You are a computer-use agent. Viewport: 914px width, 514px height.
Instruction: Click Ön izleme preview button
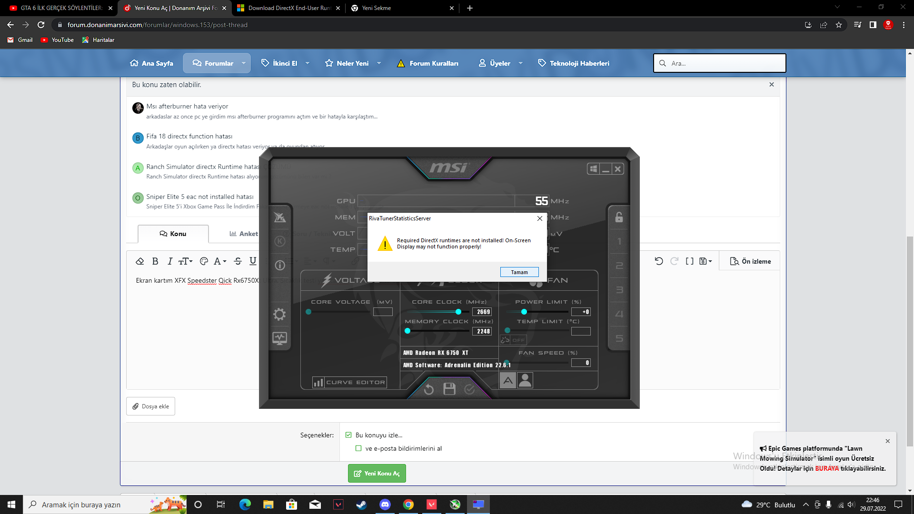coord(750,261)
